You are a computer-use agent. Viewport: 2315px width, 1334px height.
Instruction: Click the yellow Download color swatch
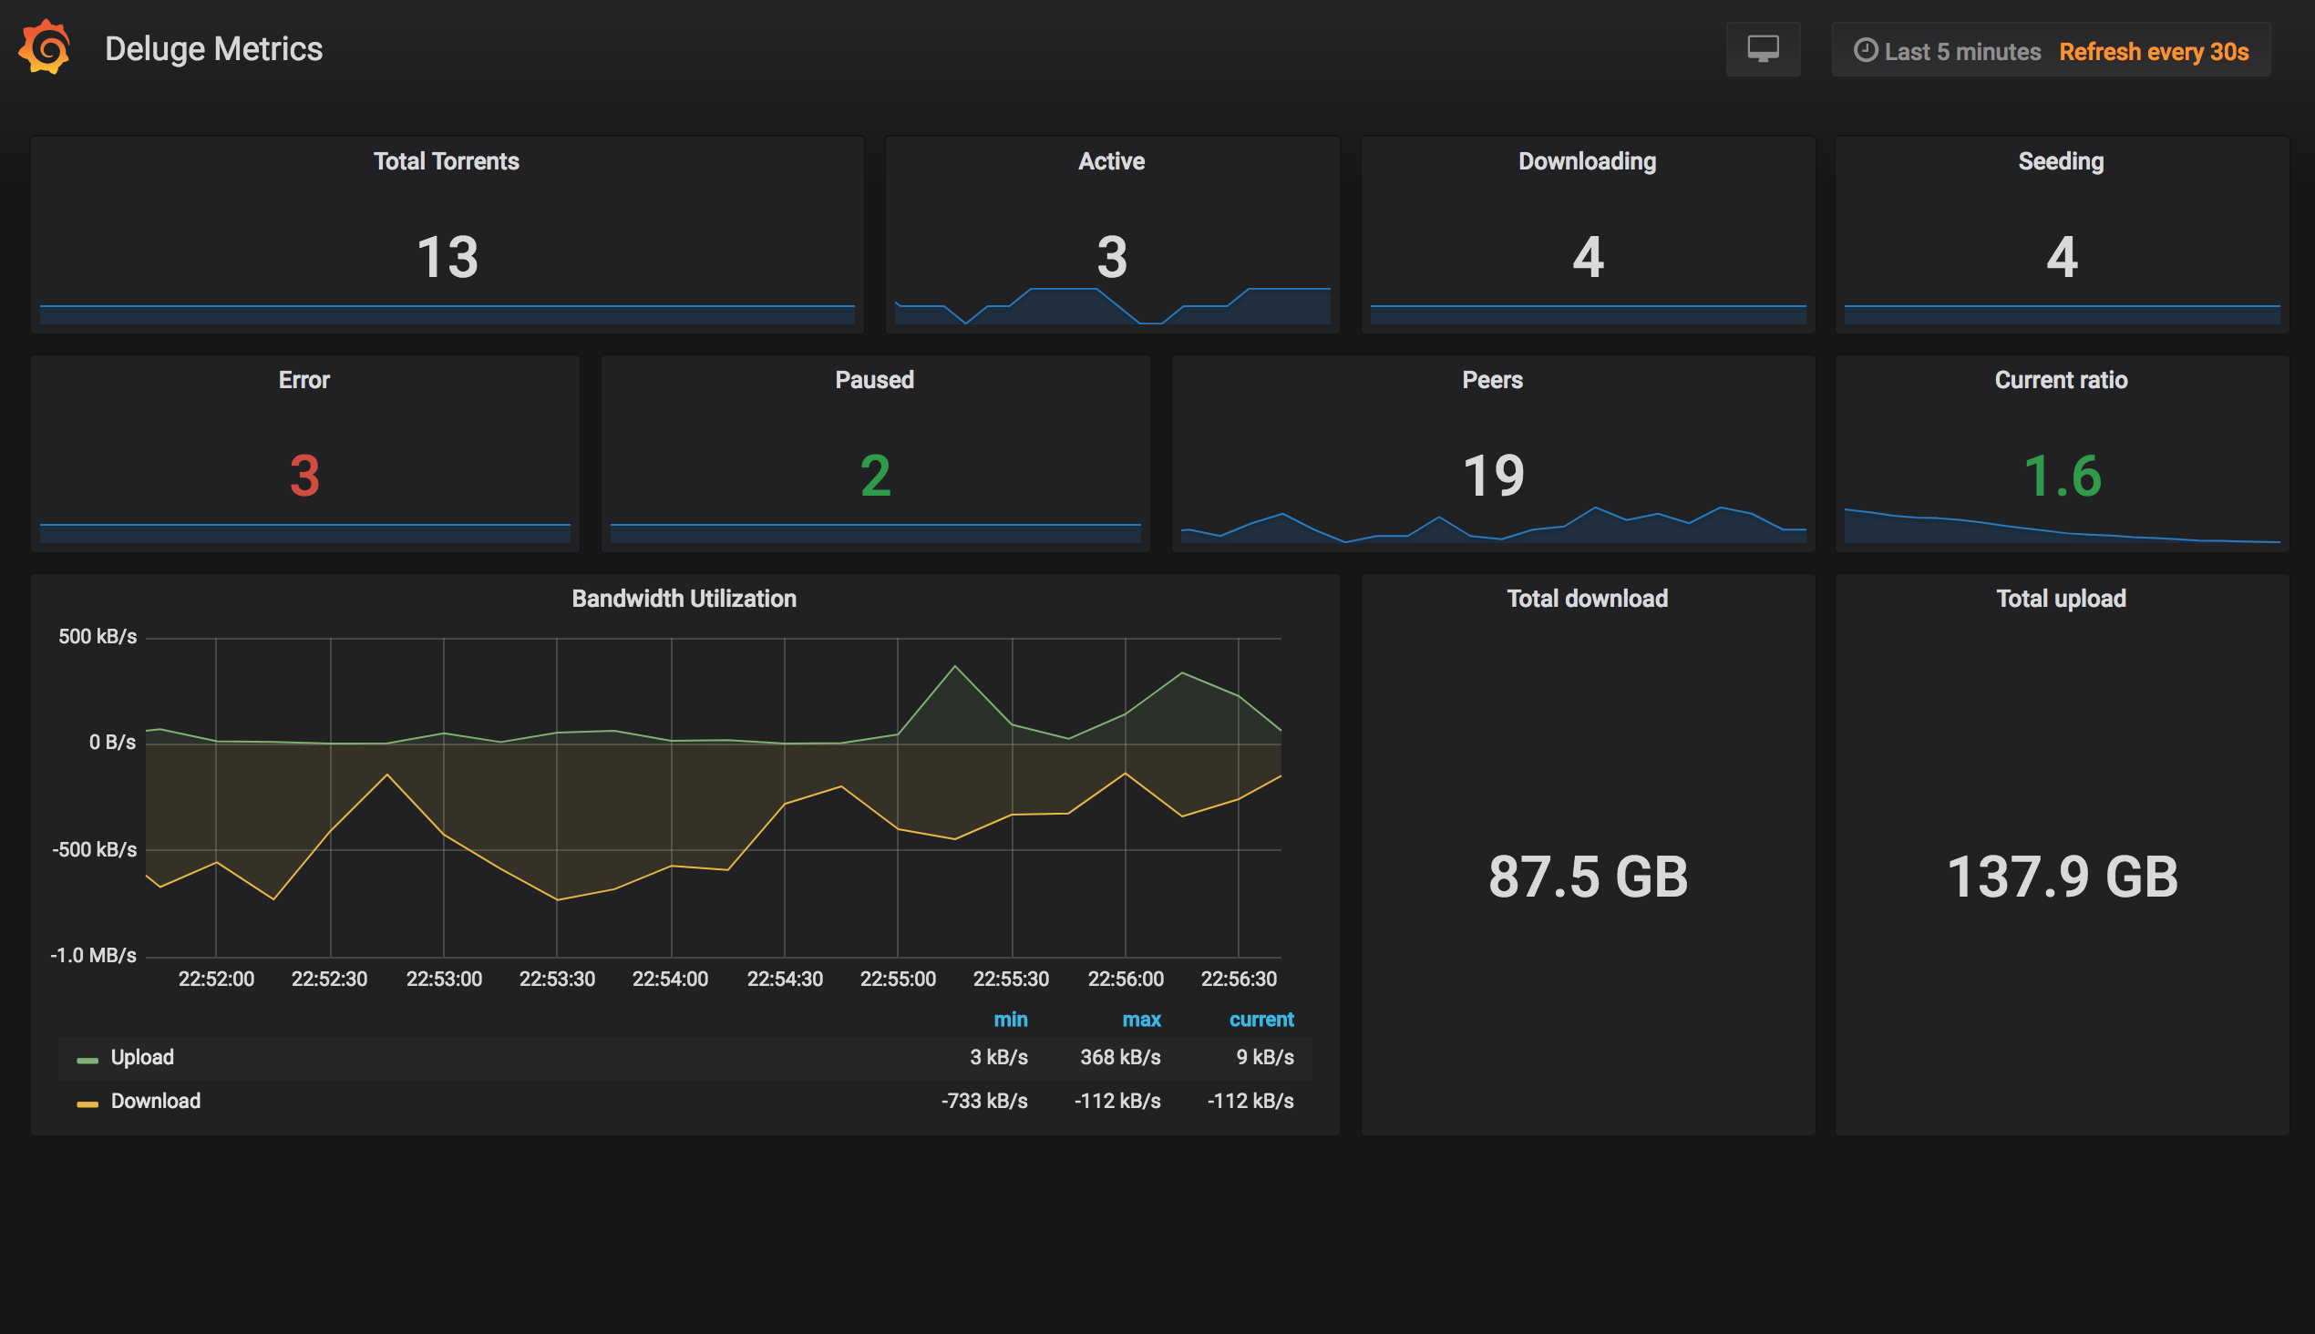click(87, 1104)
